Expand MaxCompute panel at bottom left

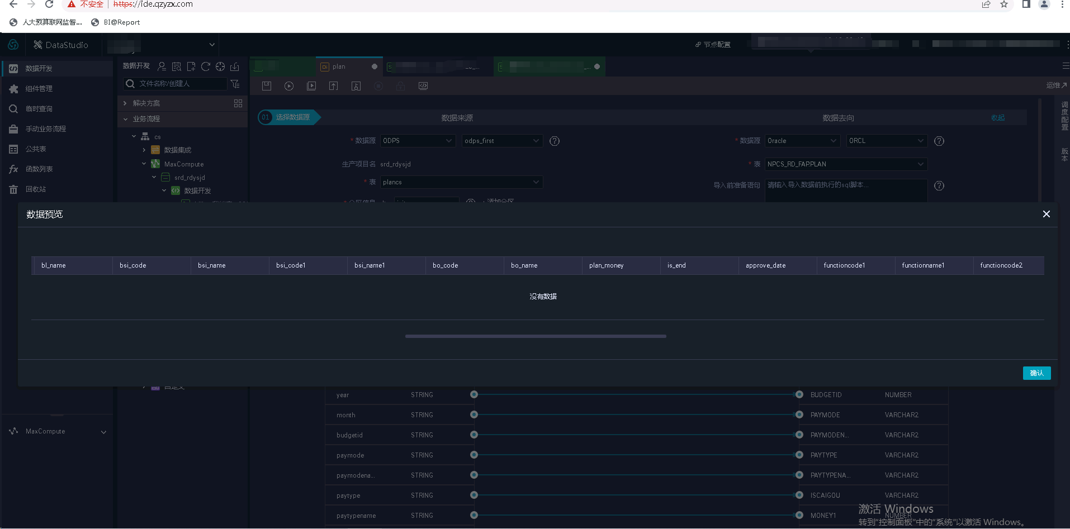point(103,432)
